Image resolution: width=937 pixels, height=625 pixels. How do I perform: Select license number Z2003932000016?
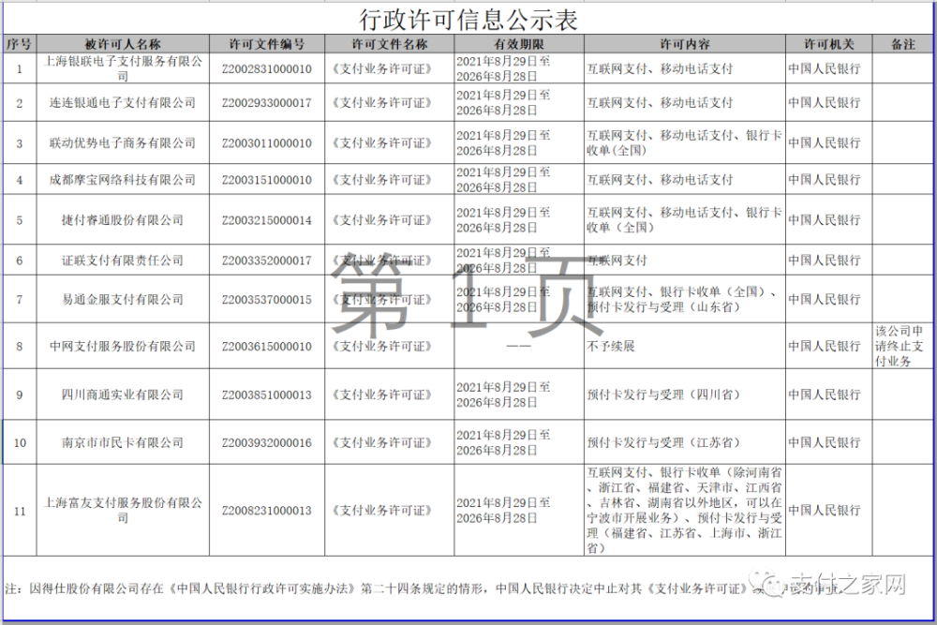(x=266, y=443)
